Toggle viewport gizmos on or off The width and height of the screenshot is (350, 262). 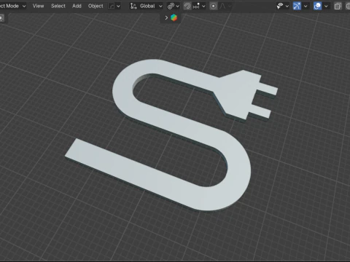(x=297, y=6)
